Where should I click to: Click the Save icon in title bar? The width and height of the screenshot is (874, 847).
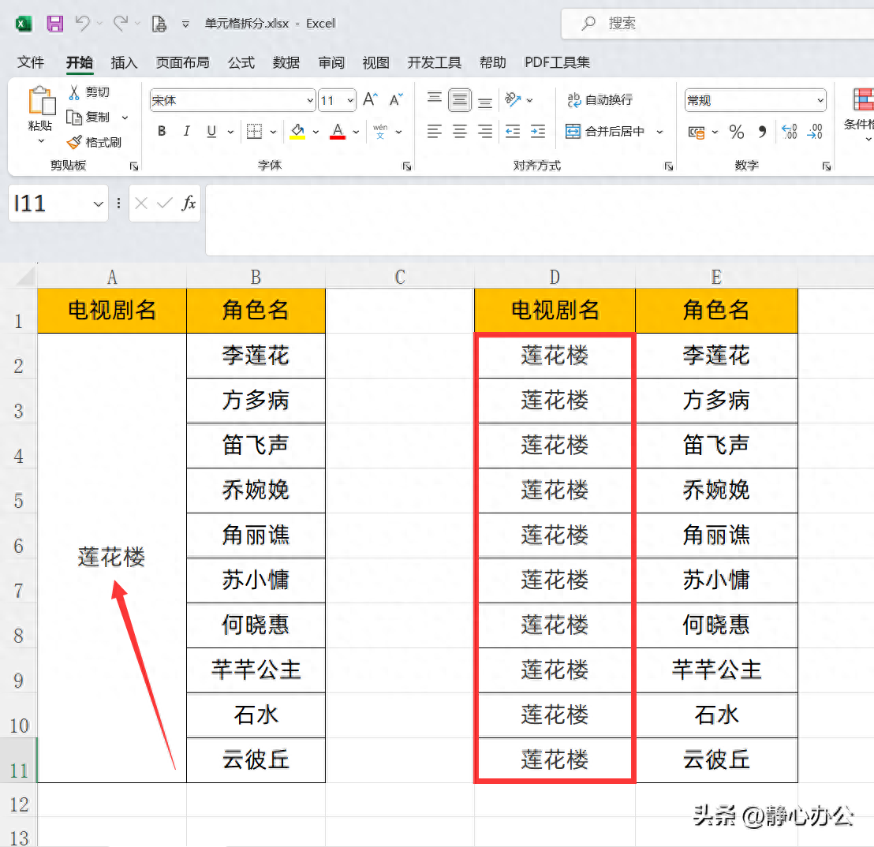pos(54,24)
